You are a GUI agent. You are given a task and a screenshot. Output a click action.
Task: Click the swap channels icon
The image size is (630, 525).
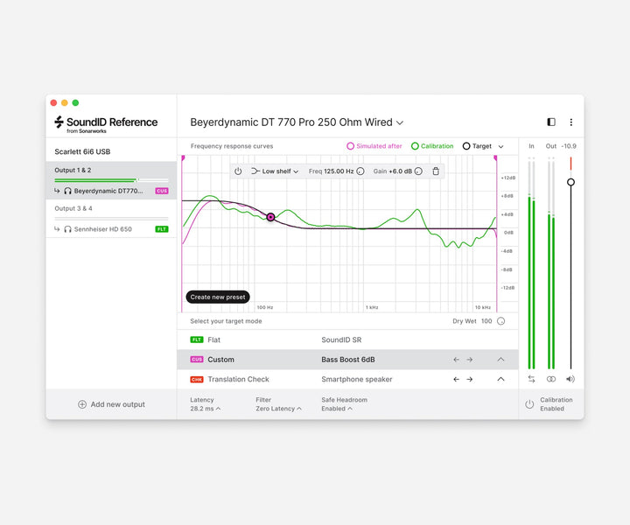pyautogui.click(x=532, y=379)
